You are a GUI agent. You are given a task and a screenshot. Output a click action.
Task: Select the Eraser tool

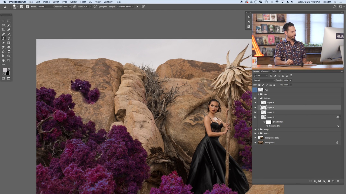click(x=3, y=43)
